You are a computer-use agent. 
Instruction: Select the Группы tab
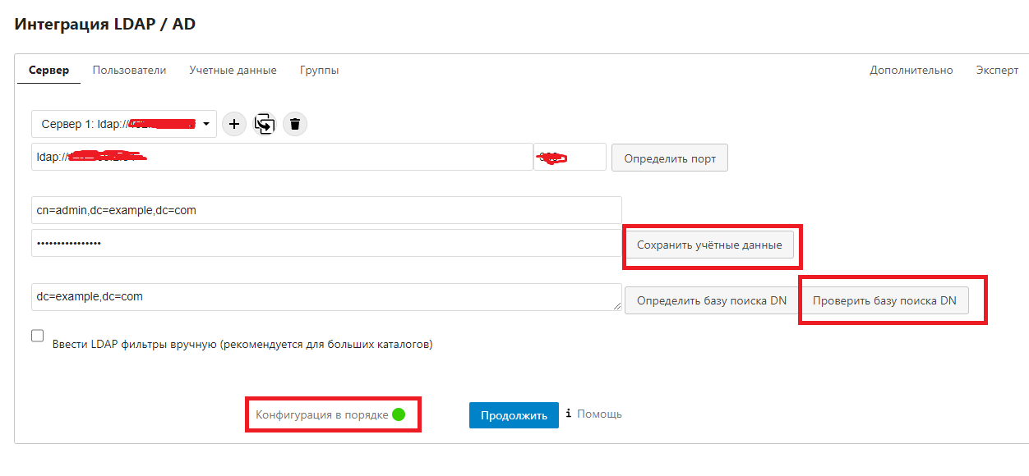[319, 71]
